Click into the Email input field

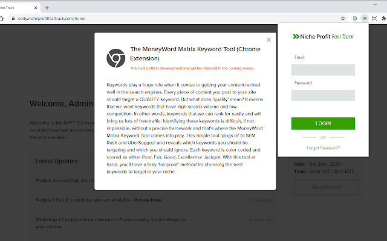(323, 70)
